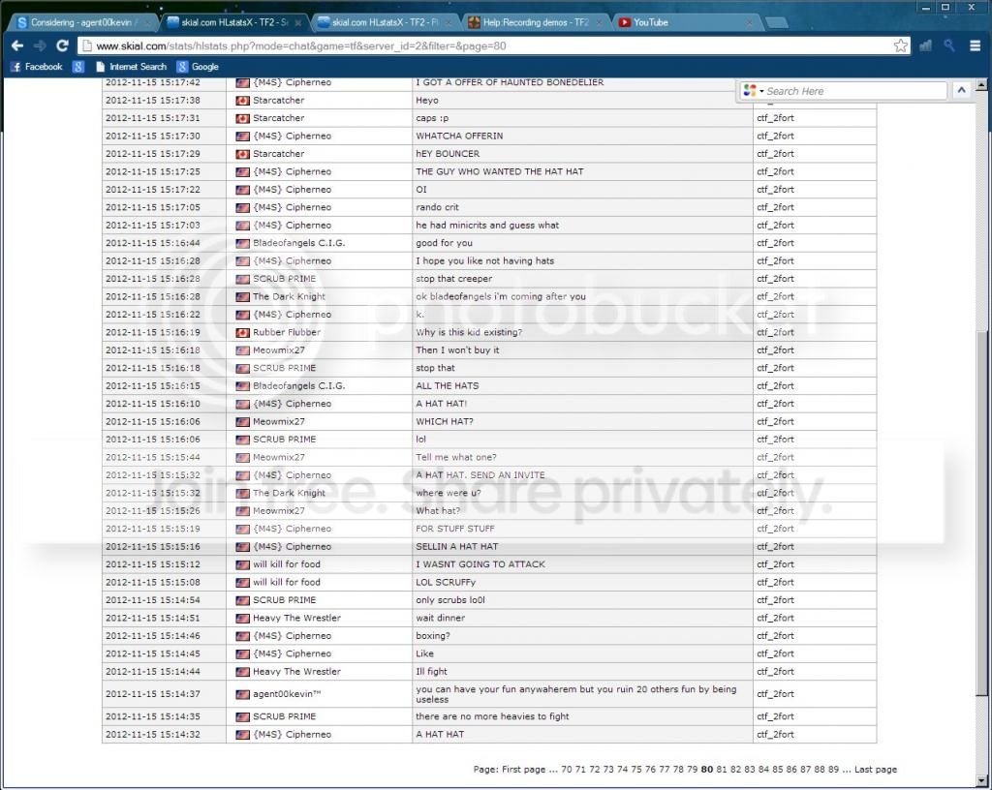Viewport: 992px width, 790px height.
Task: Click the flag icon on the 15:17:30 Cipherneo row
Action: tap(242, 136)
